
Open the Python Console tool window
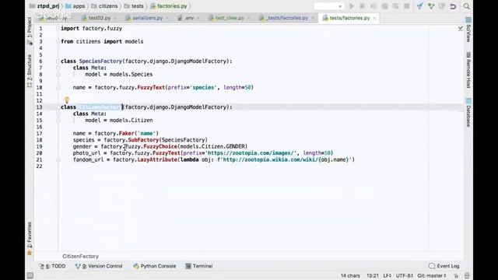155,266
